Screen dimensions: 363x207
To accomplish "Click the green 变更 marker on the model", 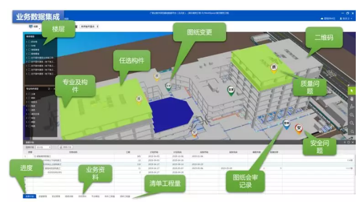I will (x=231, y=90).
